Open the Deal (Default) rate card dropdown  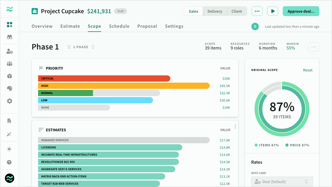point(282,182)
